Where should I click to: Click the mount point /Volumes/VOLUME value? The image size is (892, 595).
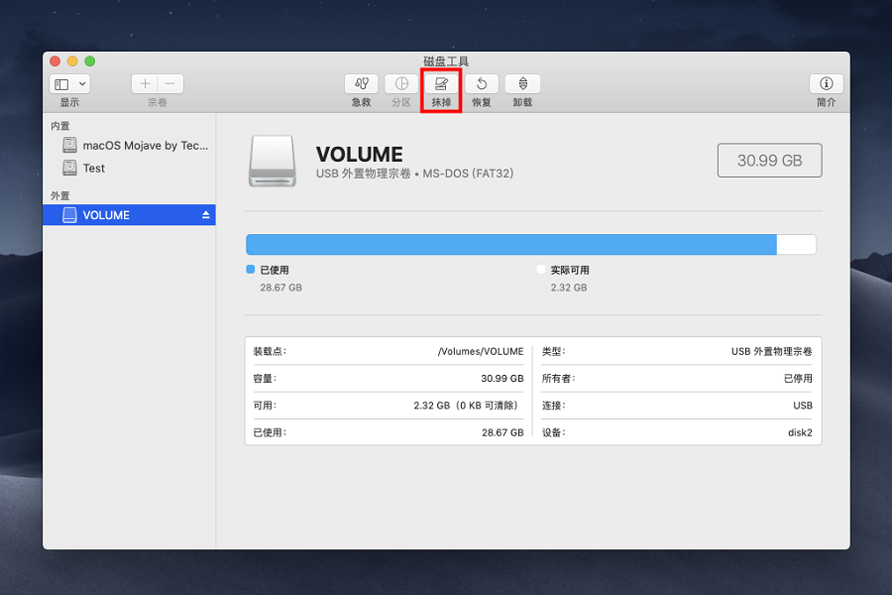(x=481, y=351)
